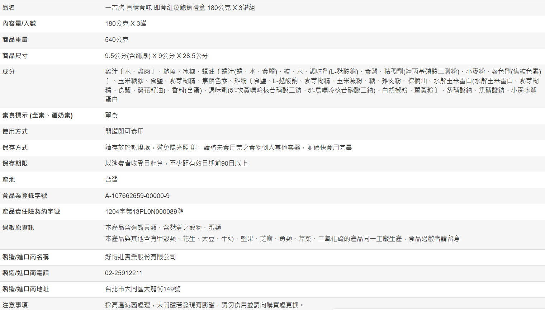Click the 素食標示 row label
The width and height of the screenshot is (545, 310).
point(37,116)
